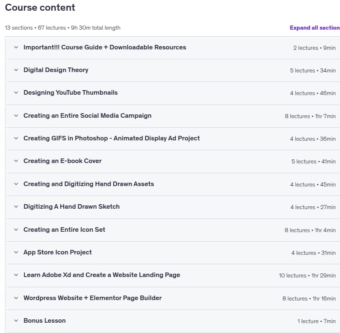
Task: Click the '4 lectures • 45min' text
Action: tap(313, 184)
